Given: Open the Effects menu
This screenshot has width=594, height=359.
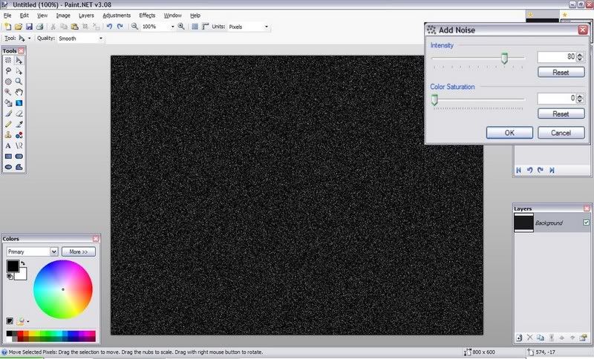Looking at the screenshot, I should coord(147,16).
